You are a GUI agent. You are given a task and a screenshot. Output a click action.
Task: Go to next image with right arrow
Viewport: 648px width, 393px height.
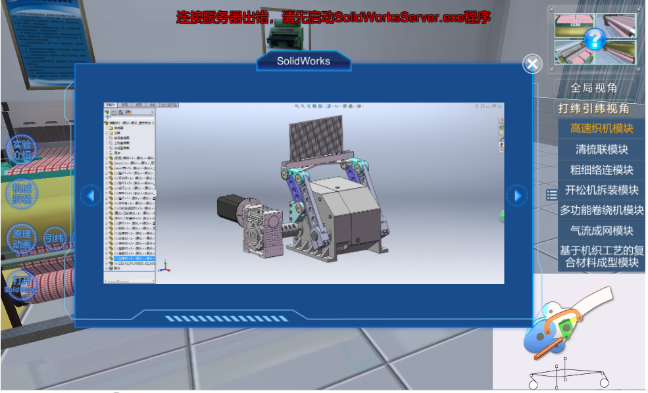point(517,195)
